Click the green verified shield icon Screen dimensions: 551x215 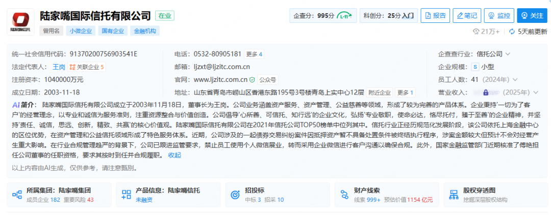252,79
